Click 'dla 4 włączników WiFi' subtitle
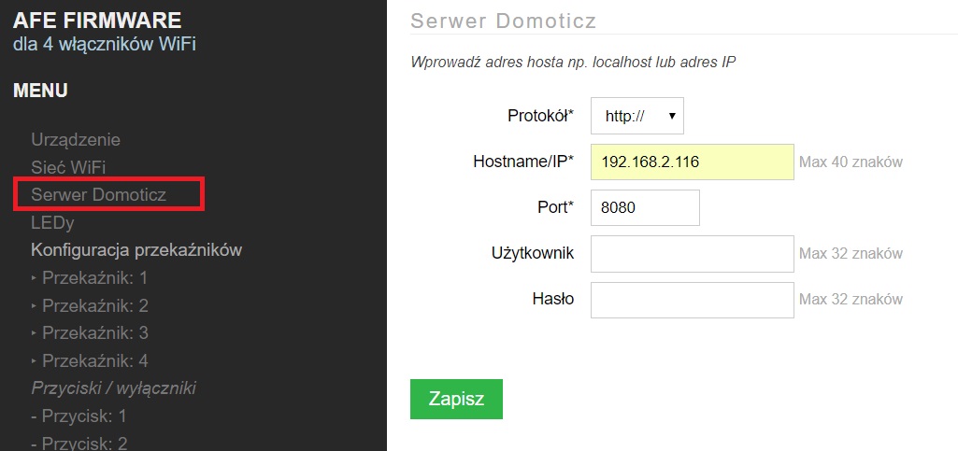Screen dimensions: 958x451 tap(105, 44)
